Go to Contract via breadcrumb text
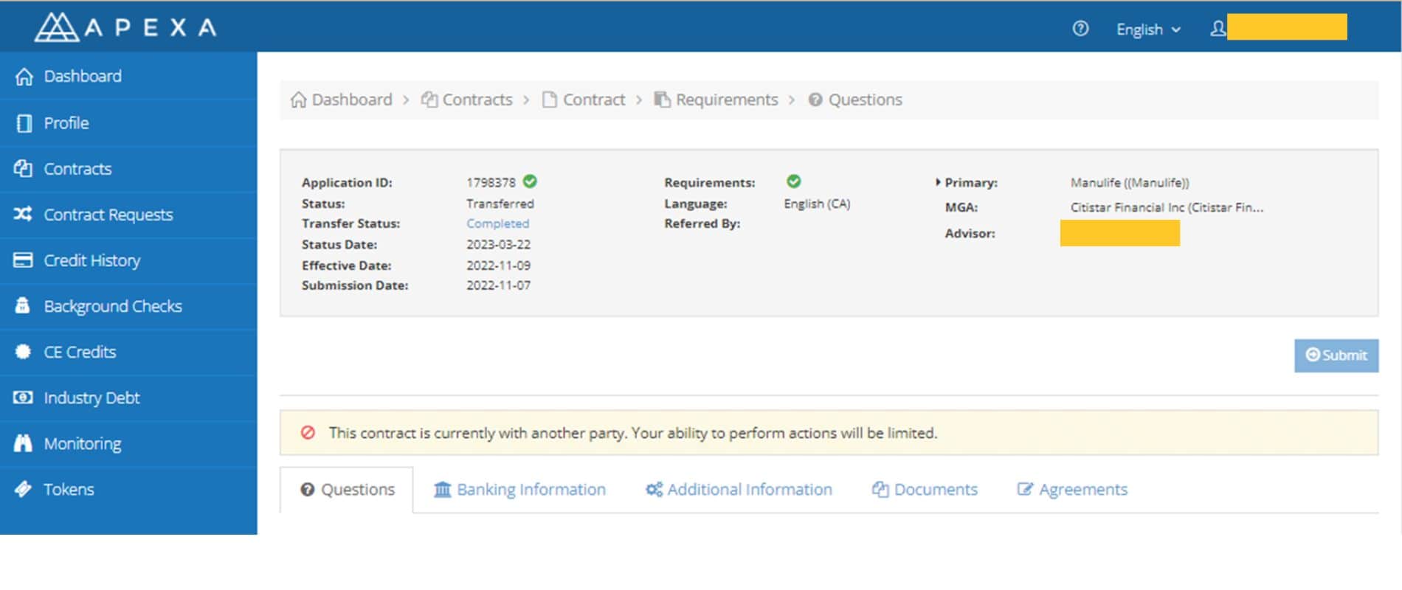The height and width of the screenshot is (590, 1402). tap(594, 100)
